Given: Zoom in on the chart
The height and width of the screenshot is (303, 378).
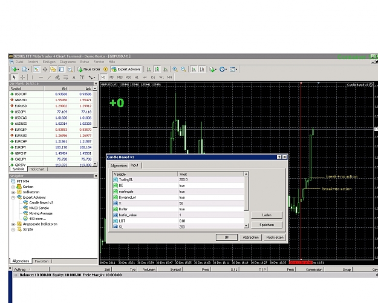Looking at the screenshot, I should click(x=175, y=69).
